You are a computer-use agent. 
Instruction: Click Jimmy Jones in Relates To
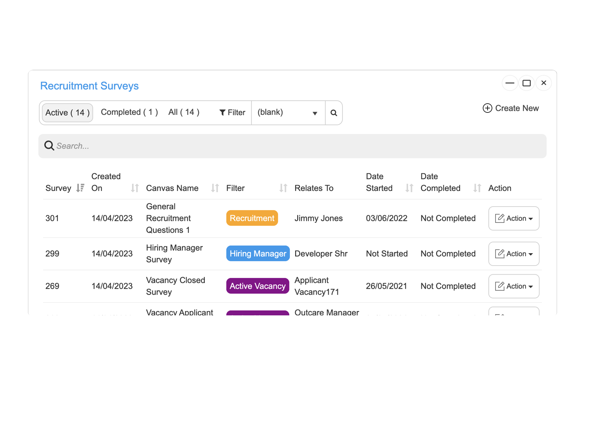click(x=319, y=218)
